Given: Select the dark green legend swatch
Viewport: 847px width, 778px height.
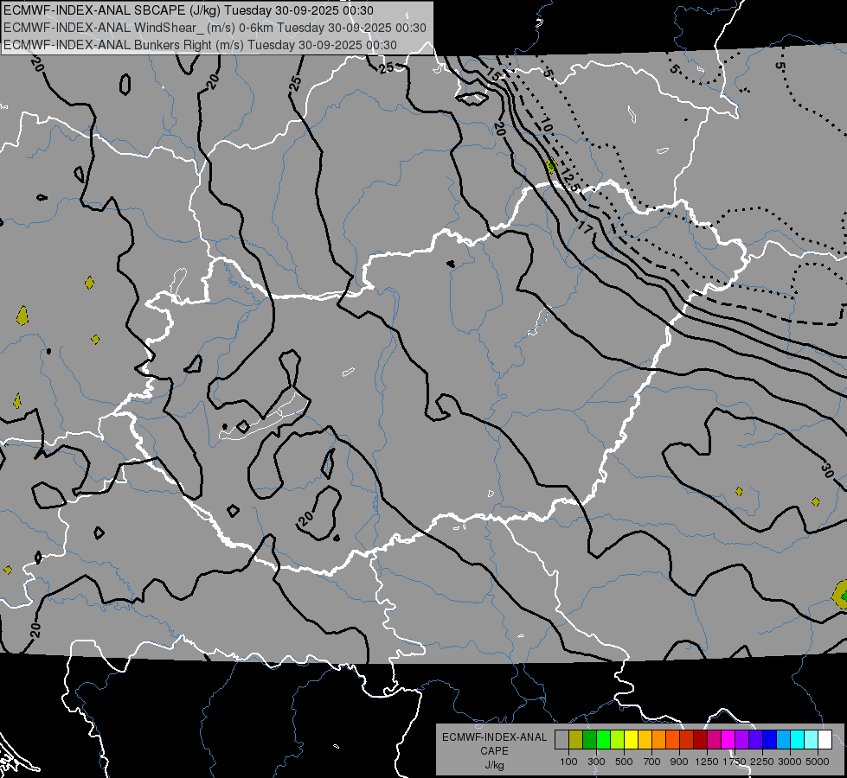Looking at the screenshot, I should 589,739.
